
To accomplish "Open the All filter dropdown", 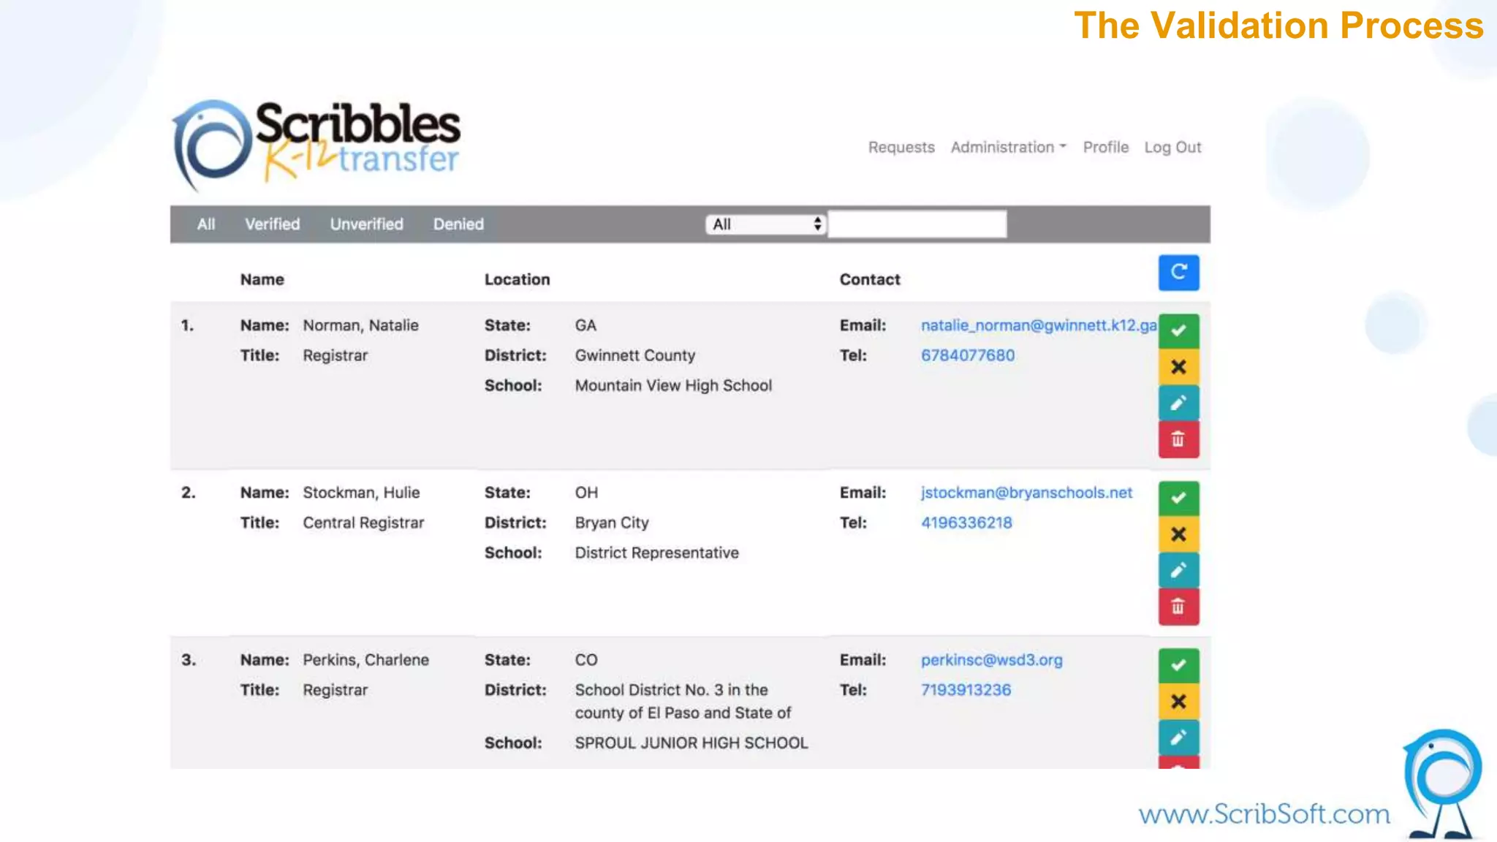I will 765,224.
